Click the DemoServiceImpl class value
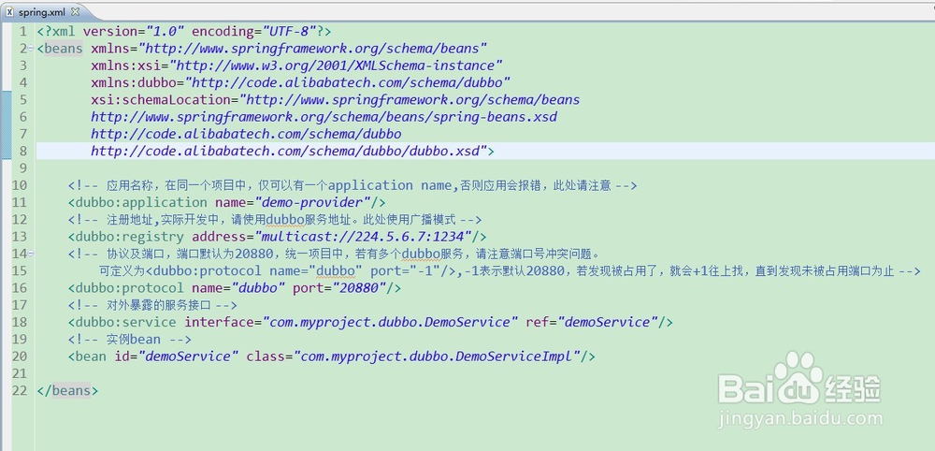 [x=436, y=356]
